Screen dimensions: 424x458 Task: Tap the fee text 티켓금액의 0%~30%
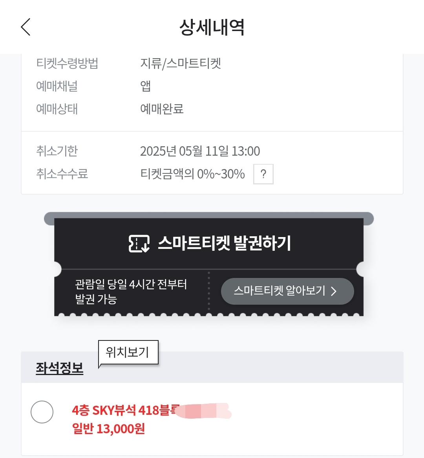tap(192, 174)
